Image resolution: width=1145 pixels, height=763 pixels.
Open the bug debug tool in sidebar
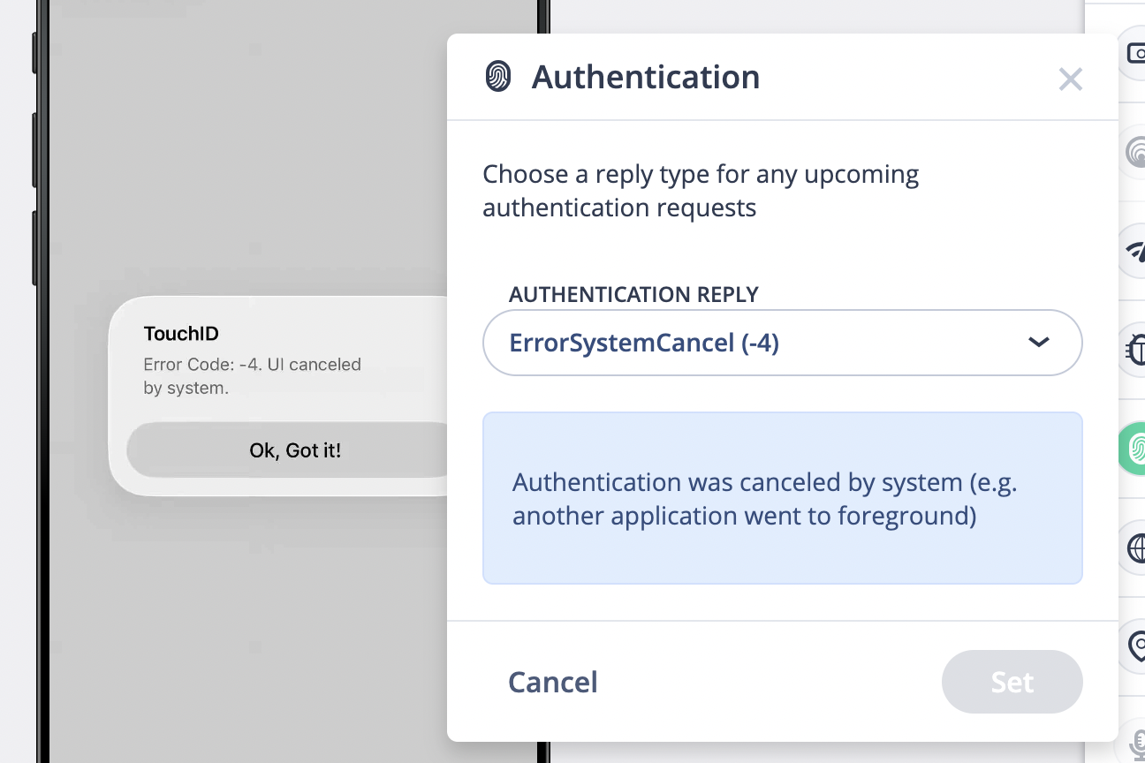1134,351
